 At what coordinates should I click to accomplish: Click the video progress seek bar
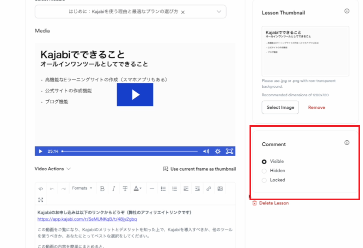tap(129, 151)
